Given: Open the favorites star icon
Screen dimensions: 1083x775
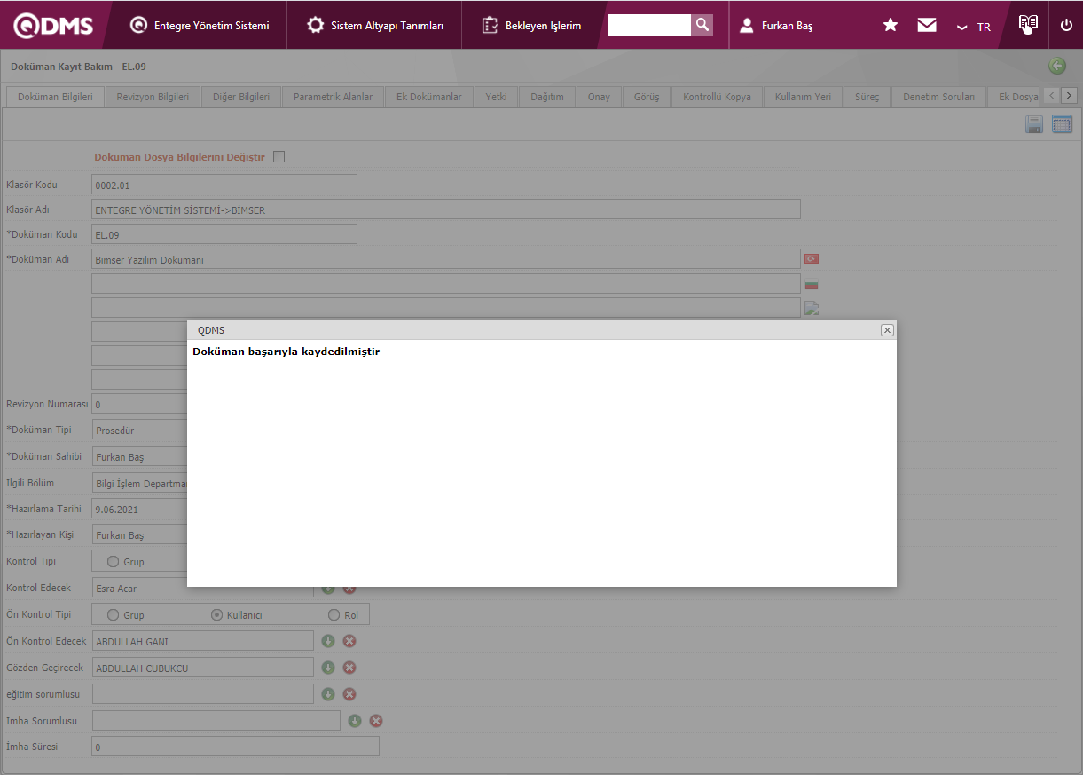Looking at the screenshot, I should point(891,26).
